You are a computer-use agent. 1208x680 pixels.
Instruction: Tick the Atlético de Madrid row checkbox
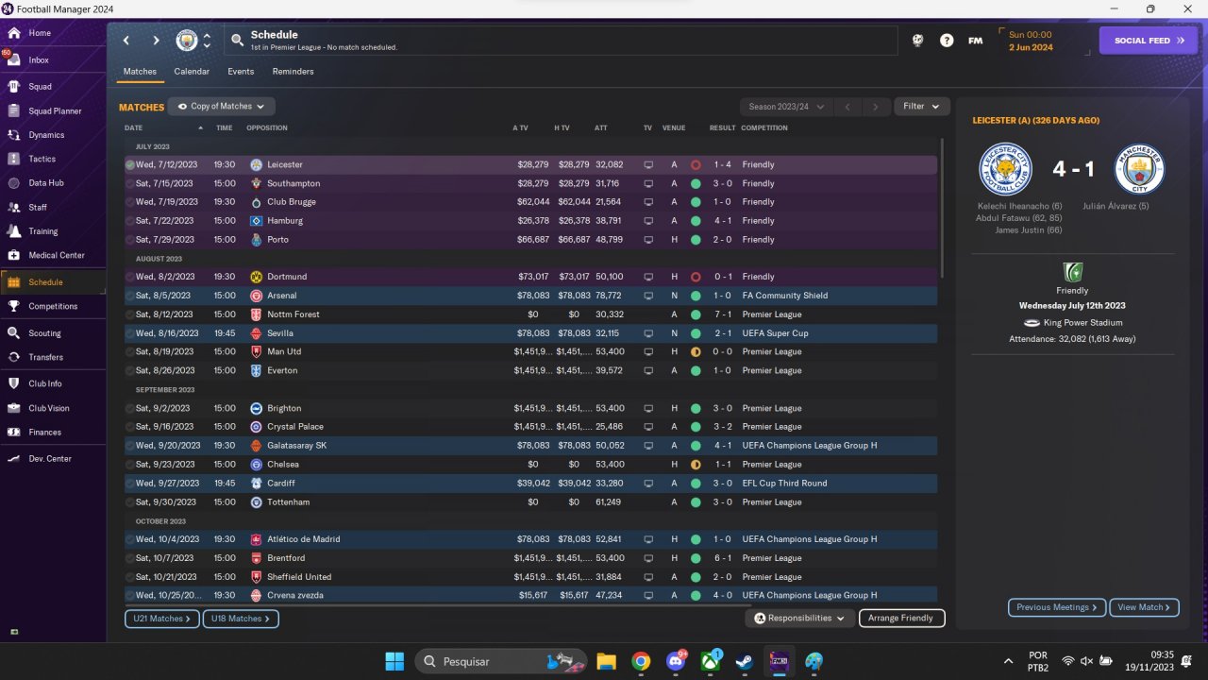(x=130, y=539)
